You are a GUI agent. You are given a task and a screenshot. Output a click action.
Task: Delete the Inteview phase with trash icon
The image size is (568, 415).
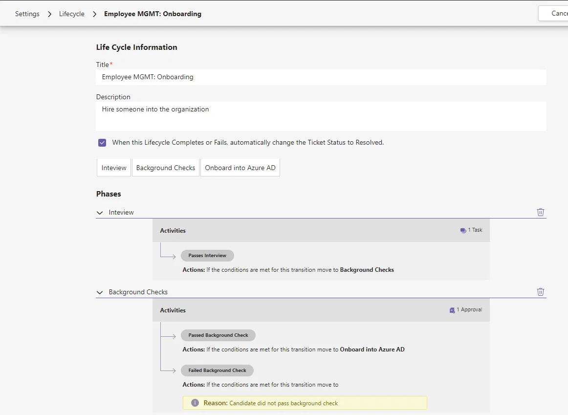pyautogui.click(x=541, y=212)
